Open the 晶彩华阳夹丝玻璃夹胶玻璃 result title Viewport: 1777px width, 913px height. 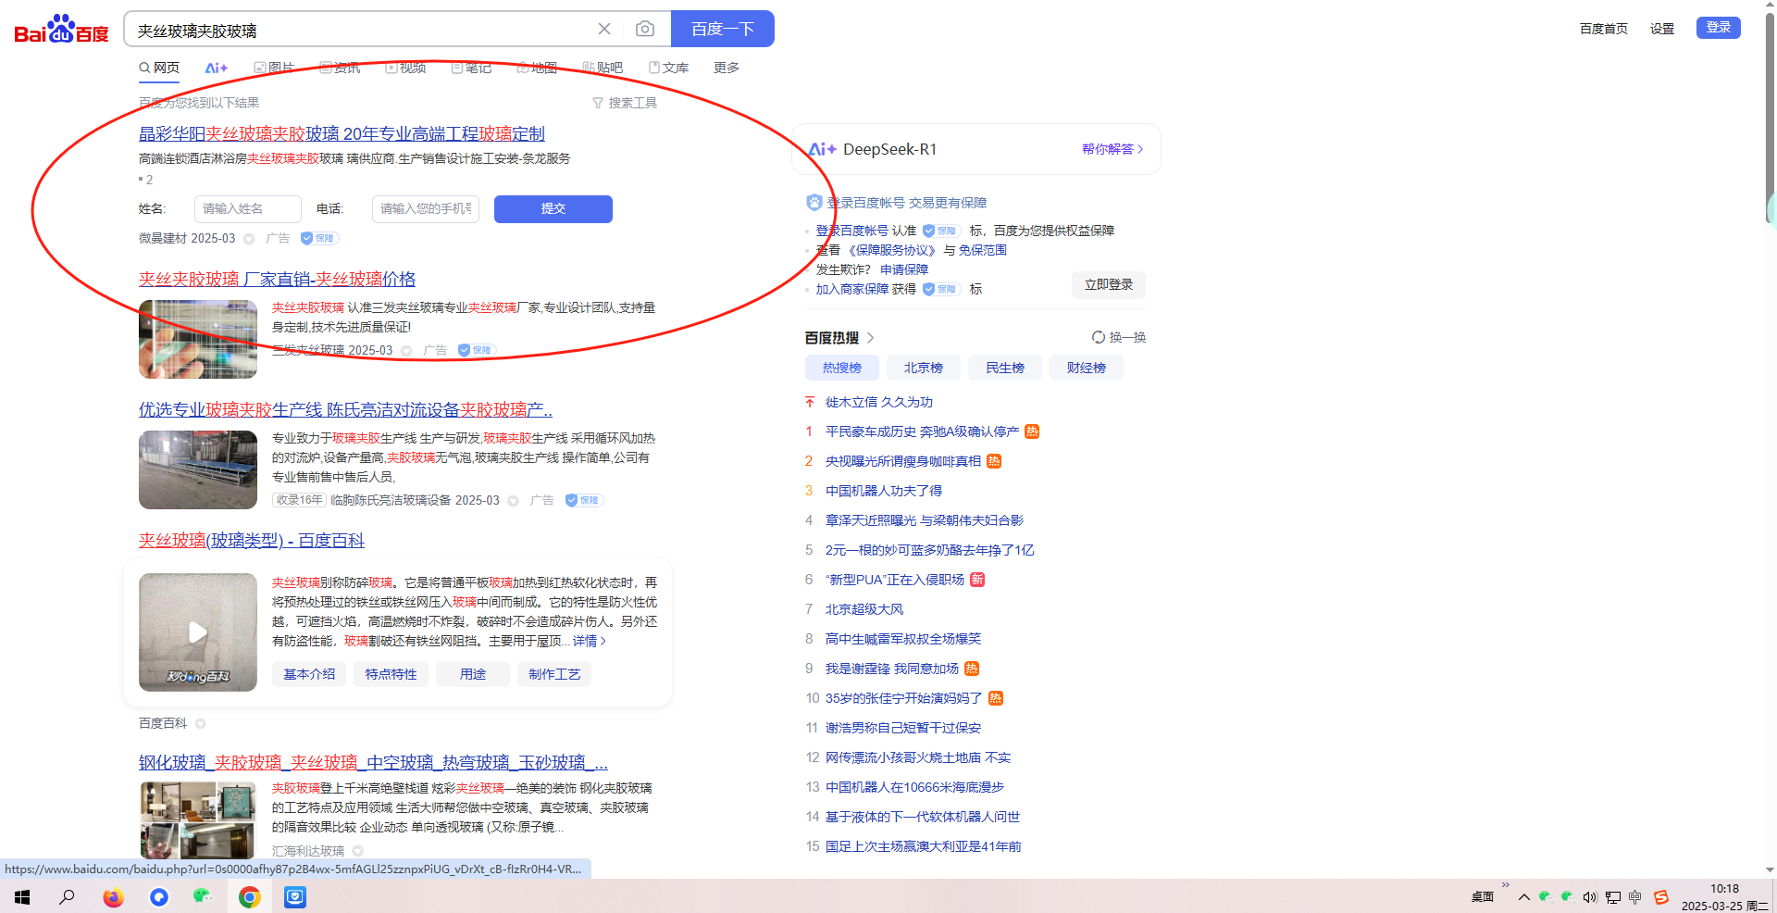(342, 134)
